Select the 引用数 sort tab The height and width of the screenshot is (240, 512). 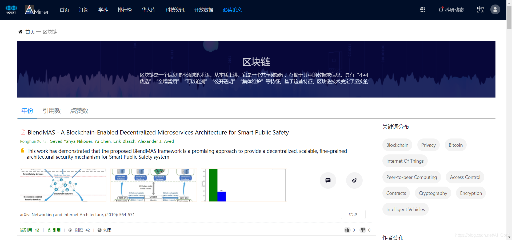(52, 111)
